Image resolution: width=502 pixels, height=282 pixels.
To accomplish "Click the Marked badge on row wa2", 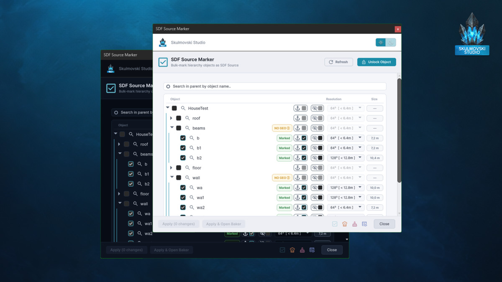I will [x=284, y=208].
